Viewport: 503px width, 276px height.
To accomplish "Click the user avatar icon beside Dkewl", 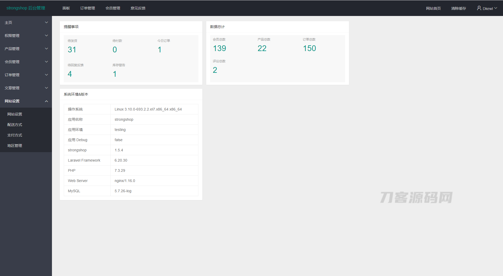I will click(x=479, y=8).
